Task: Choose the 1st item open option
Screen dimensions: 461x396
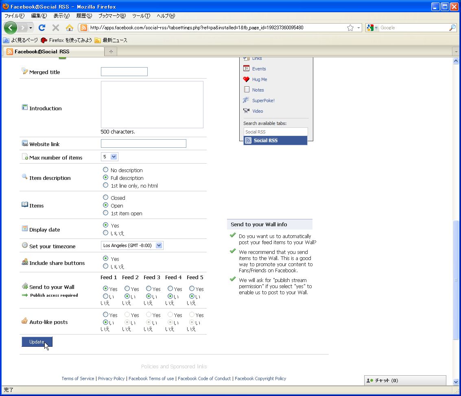Action: [105, 213]
